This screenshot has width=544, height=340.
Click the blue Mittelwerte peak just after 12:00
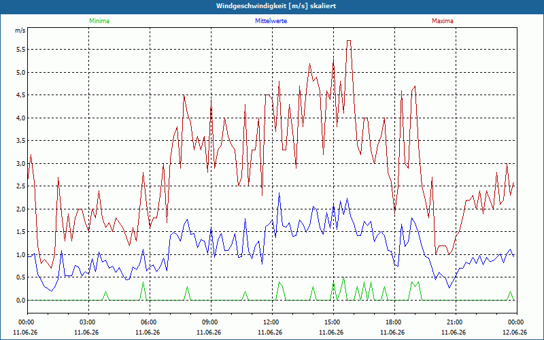point(279,193)
